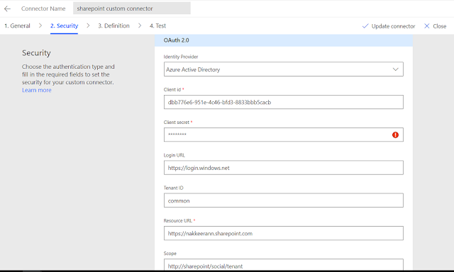The image size is (454, 272).
Task: Open the Azure Active Directory combo box
Action: click(x=284, y=69)
